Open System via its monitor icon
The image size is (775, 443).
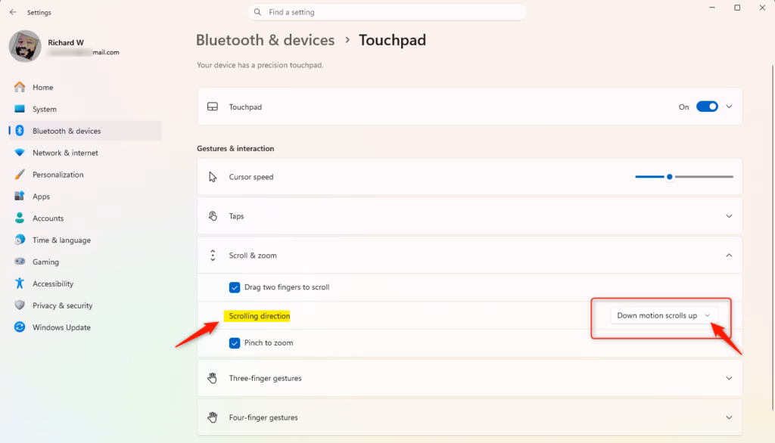pyautogui.click(x=20, y=110)
